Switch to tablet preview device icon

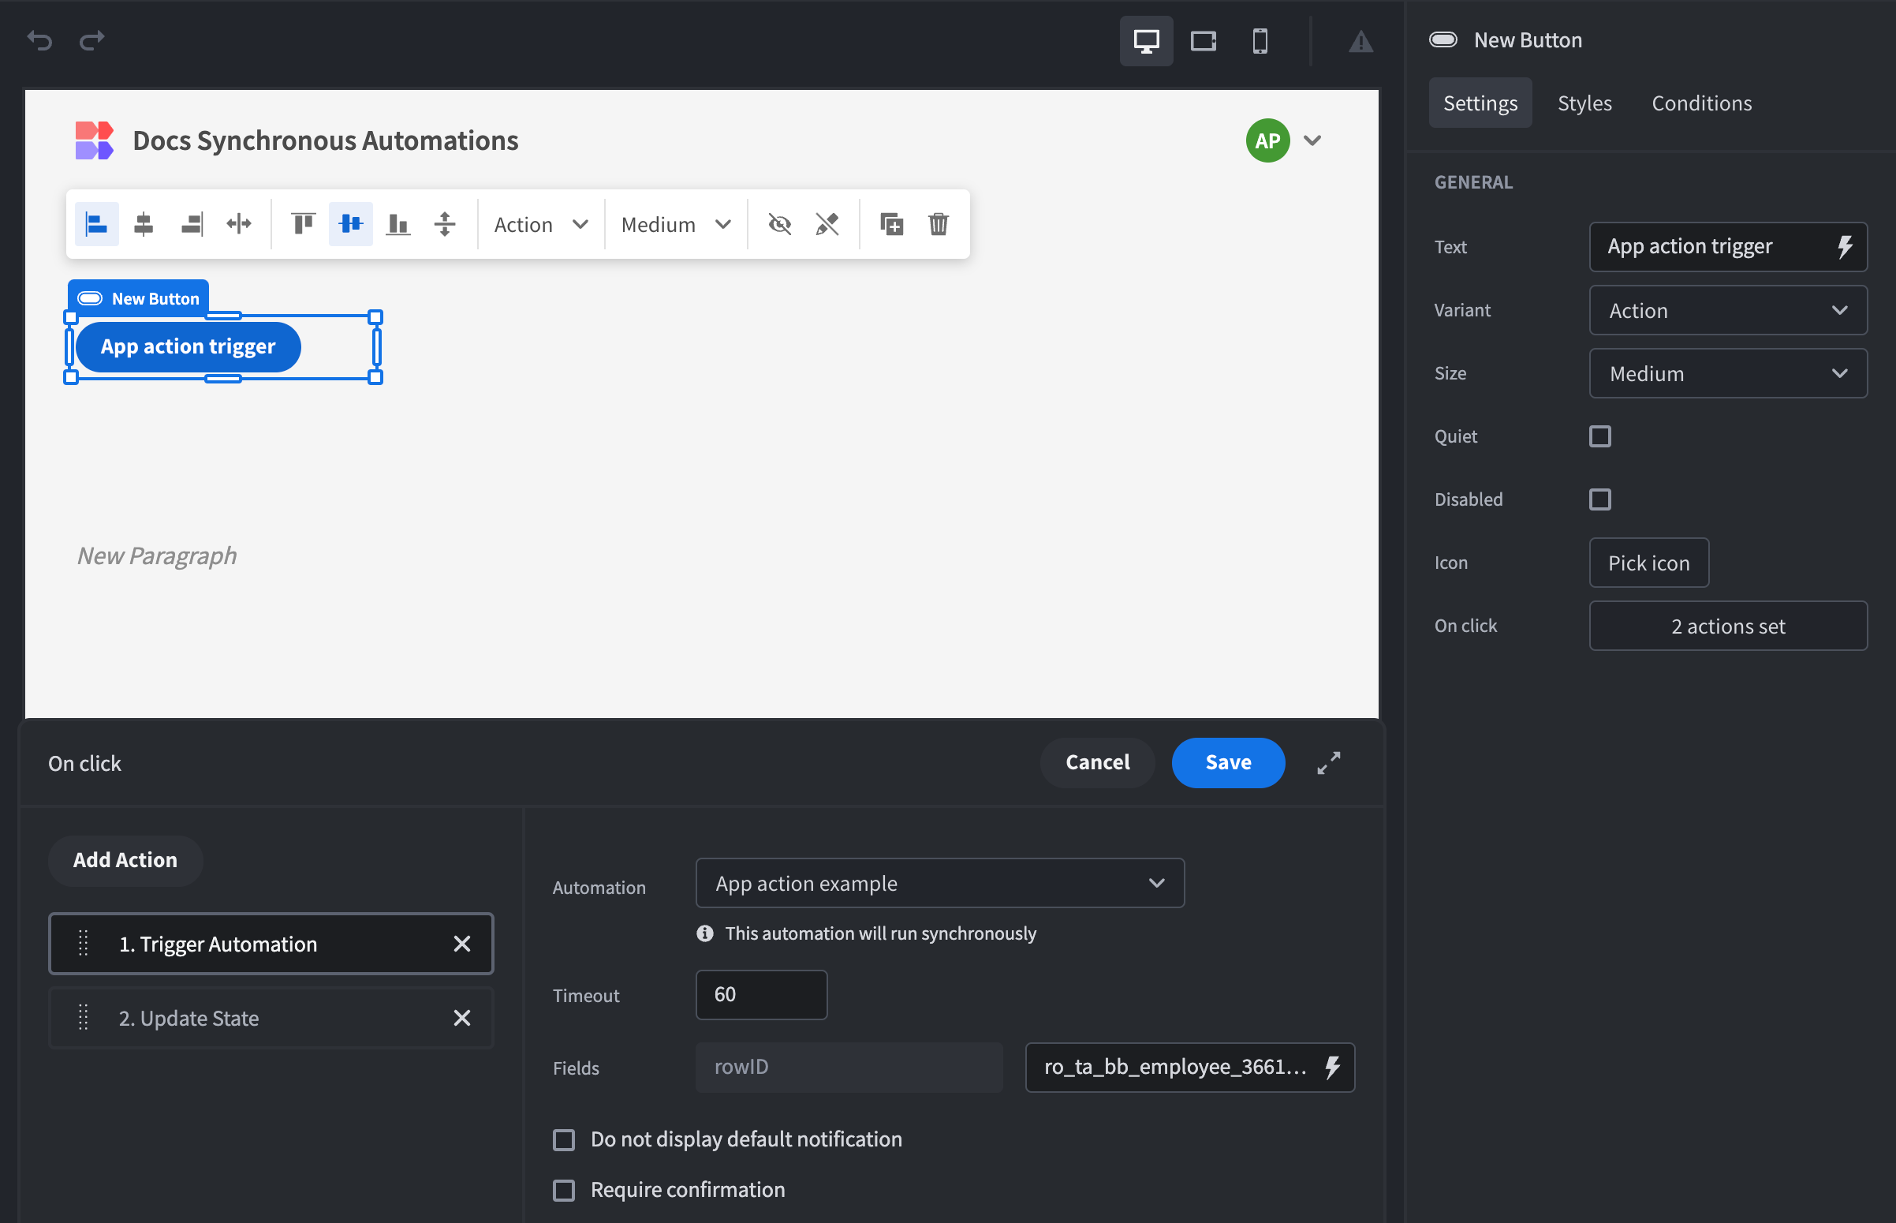click(1204, 40)
